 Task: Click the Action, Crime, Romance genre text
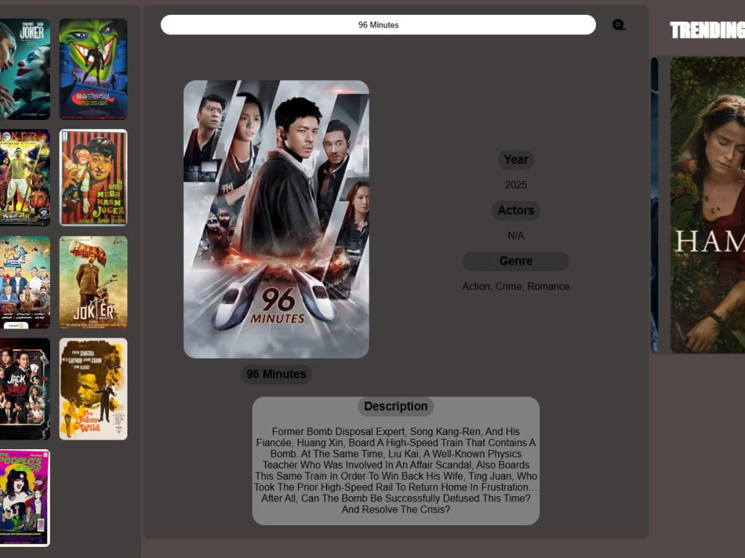click(516, 286)
